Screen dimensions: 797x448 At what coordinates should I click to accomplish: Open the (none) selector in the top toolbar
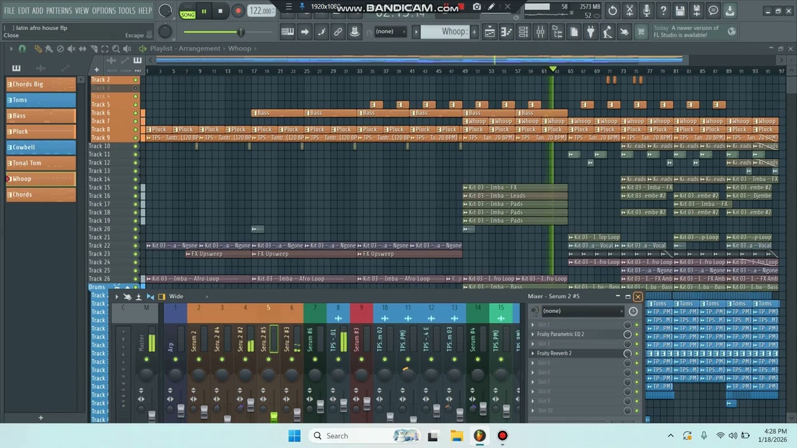click(x=390, y=32)
